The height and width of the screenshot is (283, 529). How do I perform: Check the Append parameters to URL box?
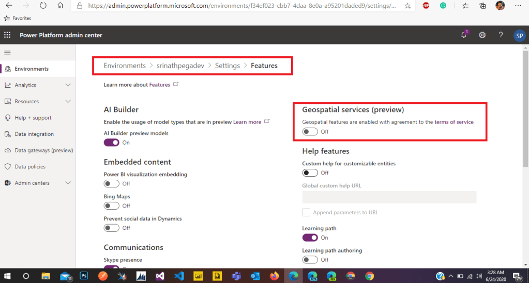(x=306, y=212)
